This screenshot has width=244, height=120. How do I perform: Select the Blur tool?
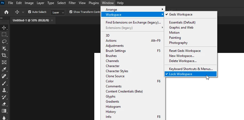click(4, 118)
